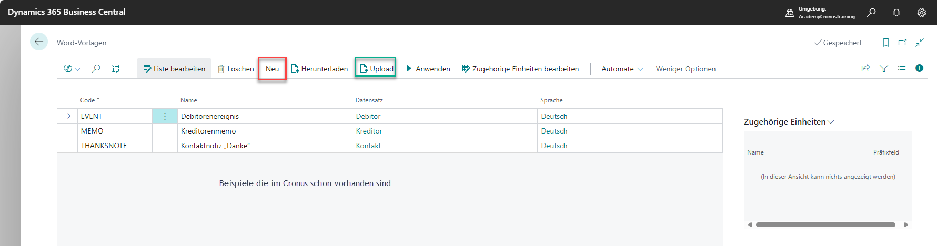This screenshot has width=937, height=246.
Task: Toggle the filter pane funnel icon
Action: pos(884,68)
